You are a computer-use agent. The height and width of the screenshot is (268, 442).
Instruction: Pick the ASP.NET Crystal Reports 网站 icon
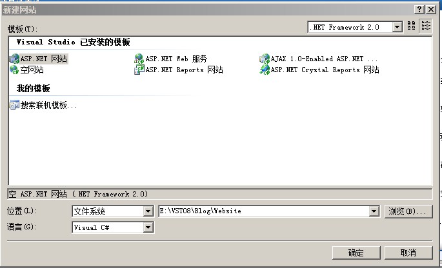[265, 70]
